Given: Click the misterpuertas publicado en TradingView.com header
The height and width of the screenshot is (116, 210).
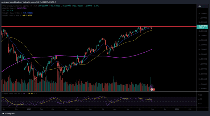Looking at the screenshot, I should coord(28,2).
